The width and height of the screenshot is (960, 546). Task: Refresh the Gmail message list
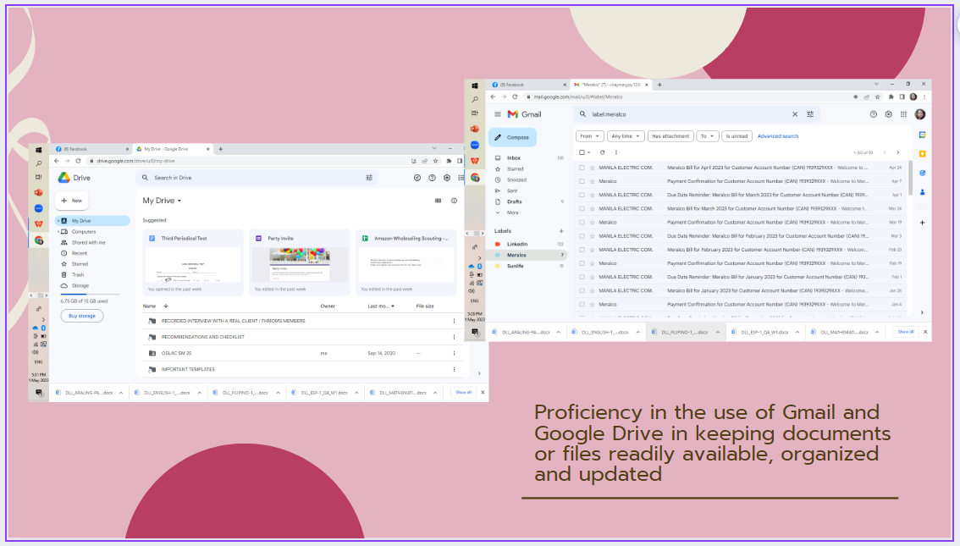(x=602, y=152)
